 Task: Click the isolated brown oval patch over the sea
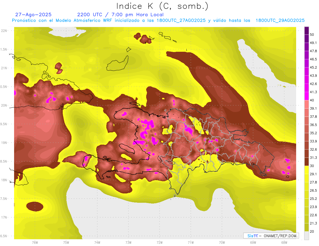tap(35, 206)
